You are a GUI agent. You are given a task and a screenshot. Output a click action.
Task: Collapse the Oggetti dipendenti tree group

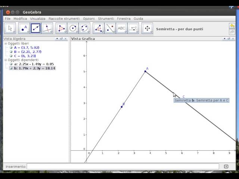point(6,60)
